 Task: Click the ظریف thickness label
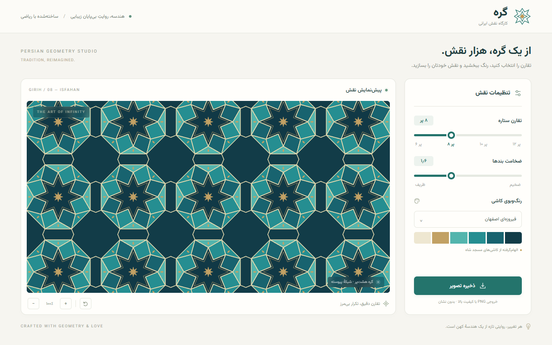pyautogui.click(x=420, y=185)
